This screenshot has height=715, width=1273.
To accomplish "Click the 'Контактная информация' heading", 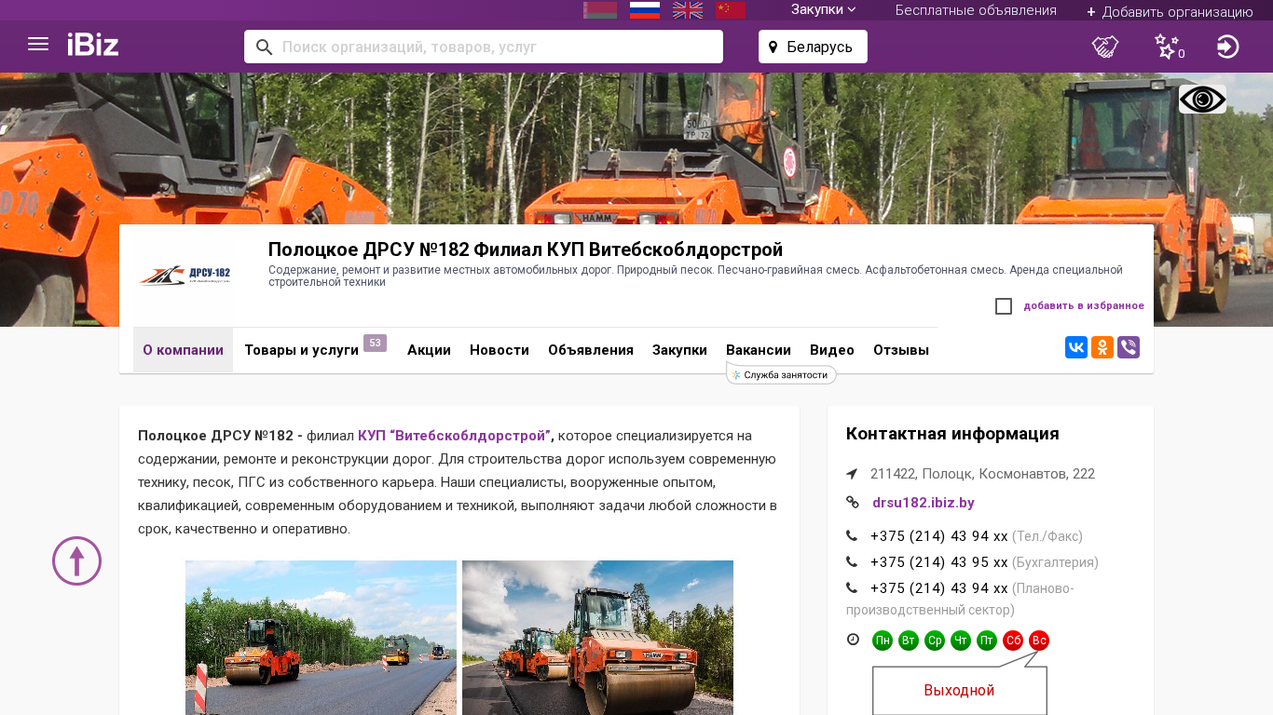I will coord(952,434).
